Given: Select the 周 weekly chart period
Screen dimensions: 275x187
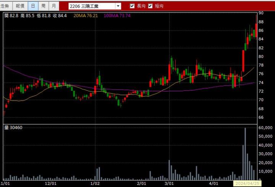Looking at the screenshot, I should pos(43,6).
